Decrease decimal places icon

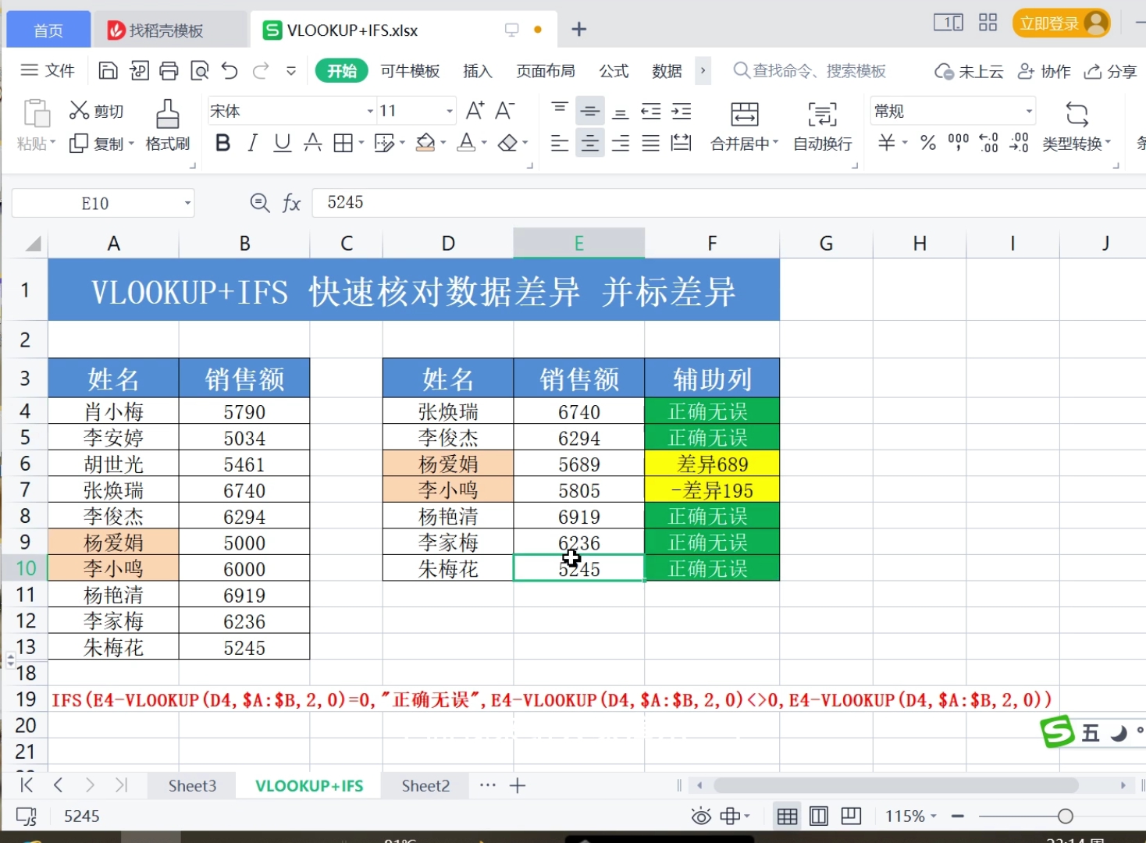coord(1020,143)
